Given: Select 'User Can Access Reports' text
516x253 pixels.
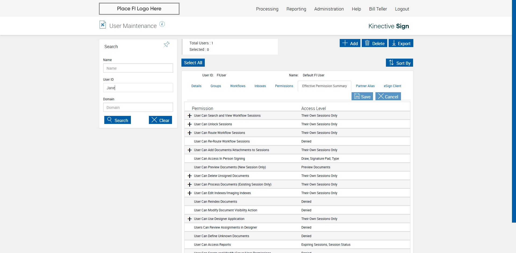Looking at the screenshot, I should point(212,245).
